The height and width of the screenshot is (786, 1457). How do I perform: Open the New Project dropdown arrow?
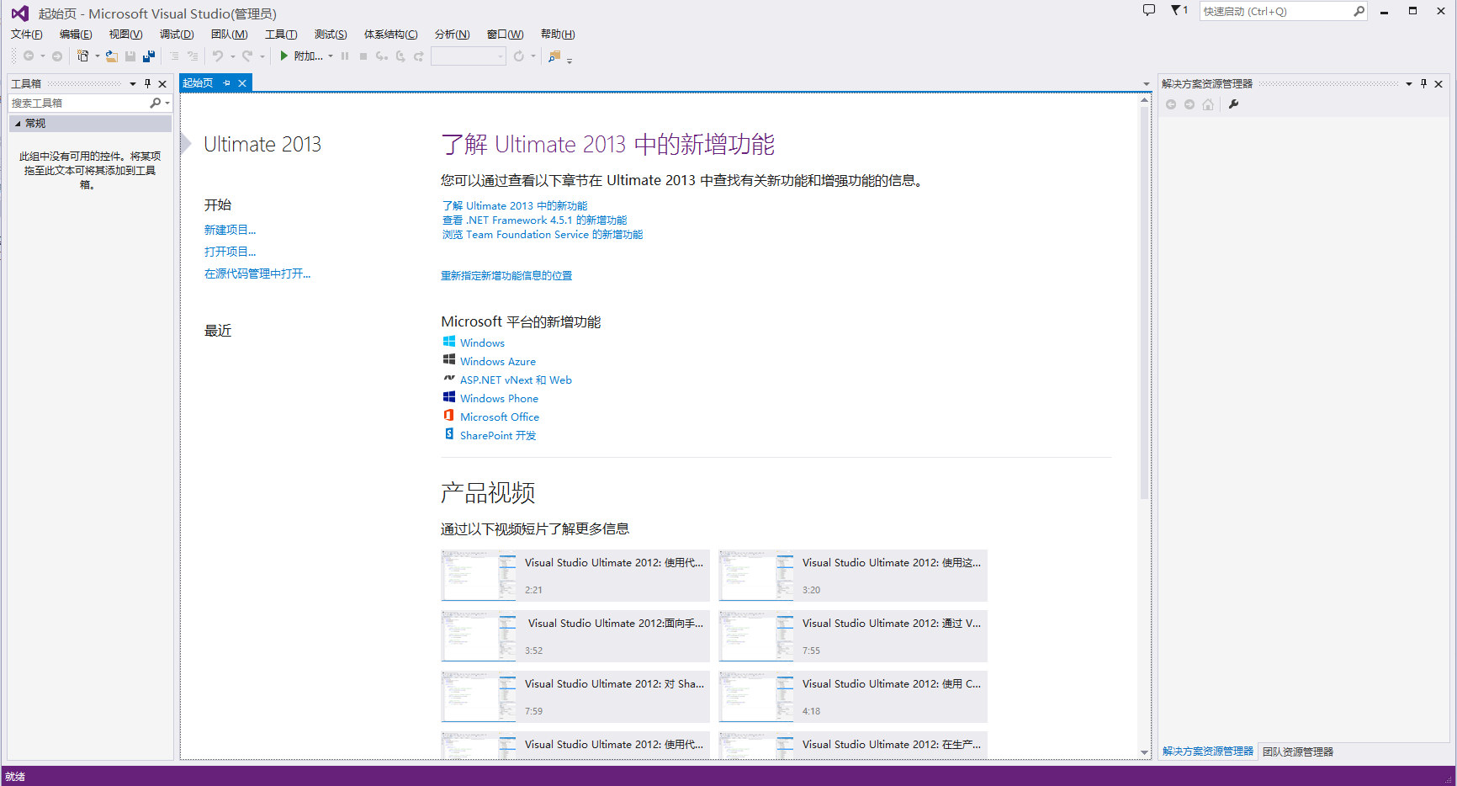(x=98, y=56)
